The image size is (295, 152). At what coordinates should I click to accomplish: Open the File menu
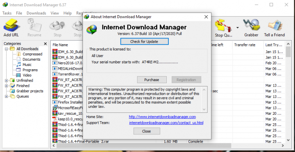[19, 13]
